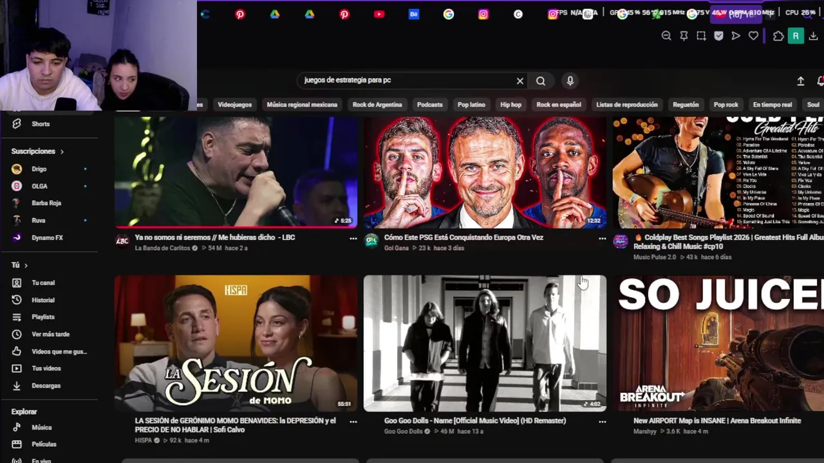Open the Music Pulse 2.0 channel link
The width and height of the screenshot is (824, 463).
click(655, 257)
